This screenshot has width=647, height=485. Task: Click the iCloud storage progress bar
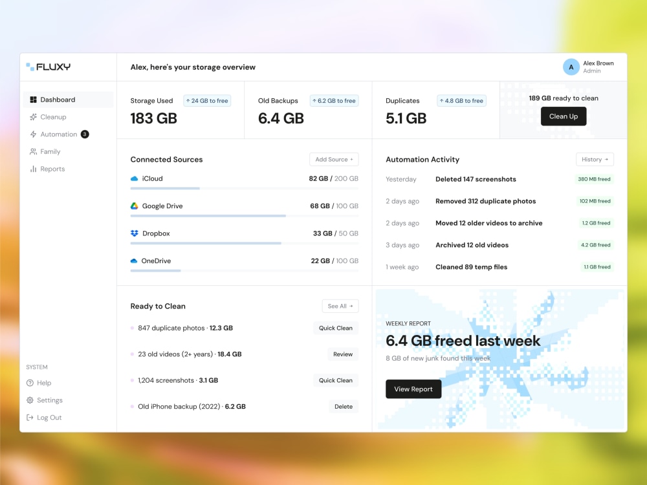(x=245, y=188)
